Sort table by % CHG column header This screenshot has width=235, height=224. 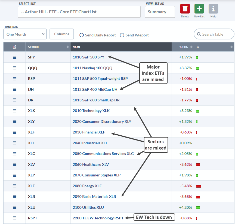click(183, 47)
